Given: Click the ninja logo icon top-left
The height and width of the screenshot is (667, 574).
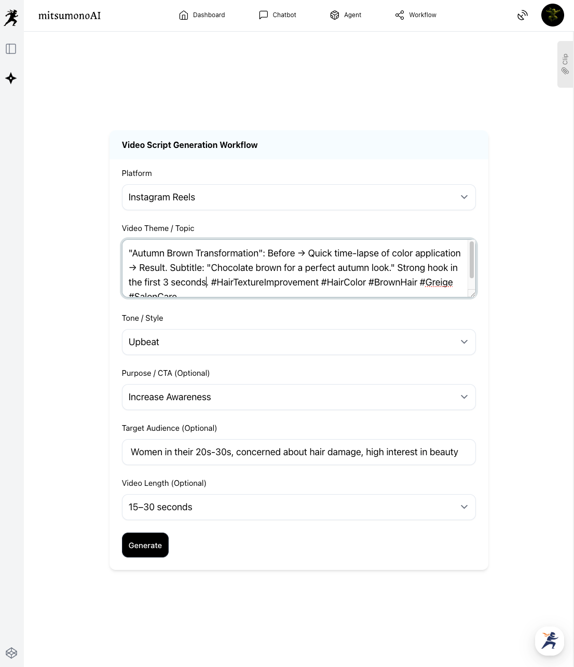Looking at the screenshot, I should [11, 17].
